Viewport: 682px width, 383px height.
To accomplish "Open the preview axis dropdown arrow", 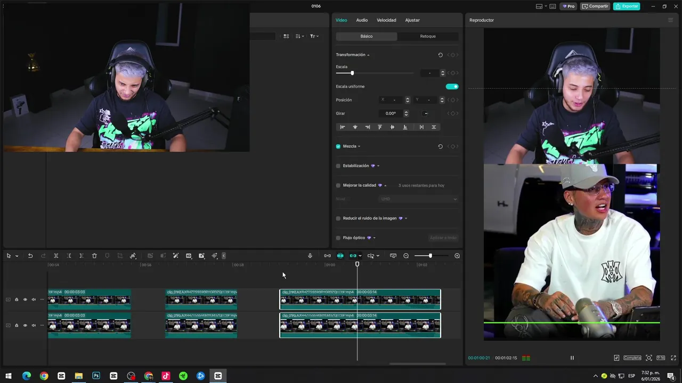I will click(x=378, y=256).
